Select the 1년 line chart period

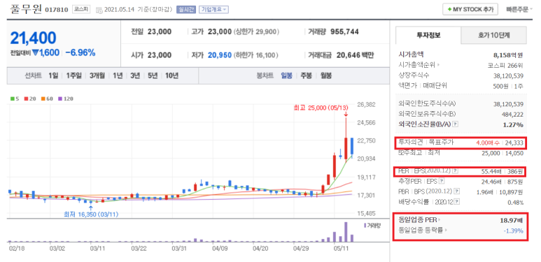(x=118, y=75)
